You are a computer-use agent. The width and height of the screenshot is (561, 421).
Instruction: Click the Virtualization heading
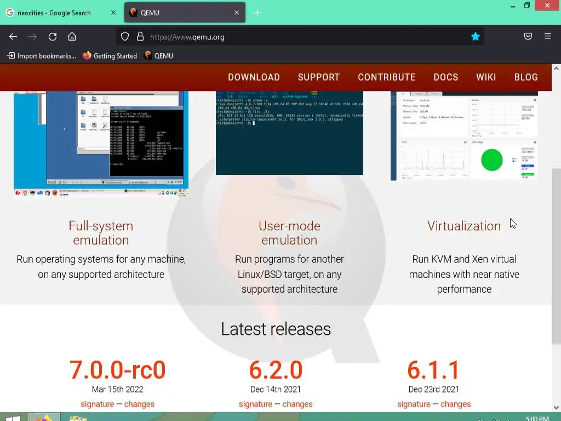click(x=464, y=226)
